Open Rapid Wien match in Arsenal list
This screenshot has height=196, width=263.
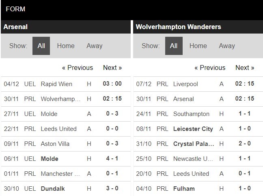point(56,84)
